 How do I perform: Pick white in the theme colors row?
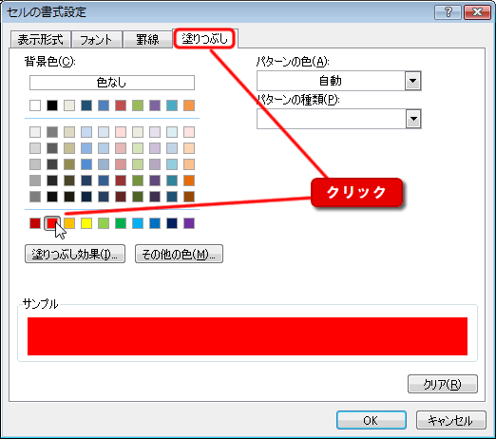pos(35,105)
